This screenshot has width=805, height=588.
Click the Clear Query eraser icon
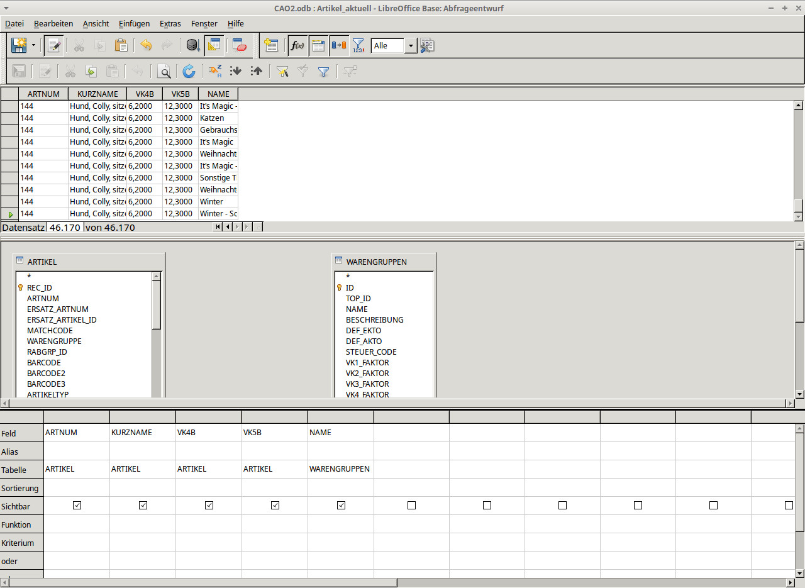[239, 45]
